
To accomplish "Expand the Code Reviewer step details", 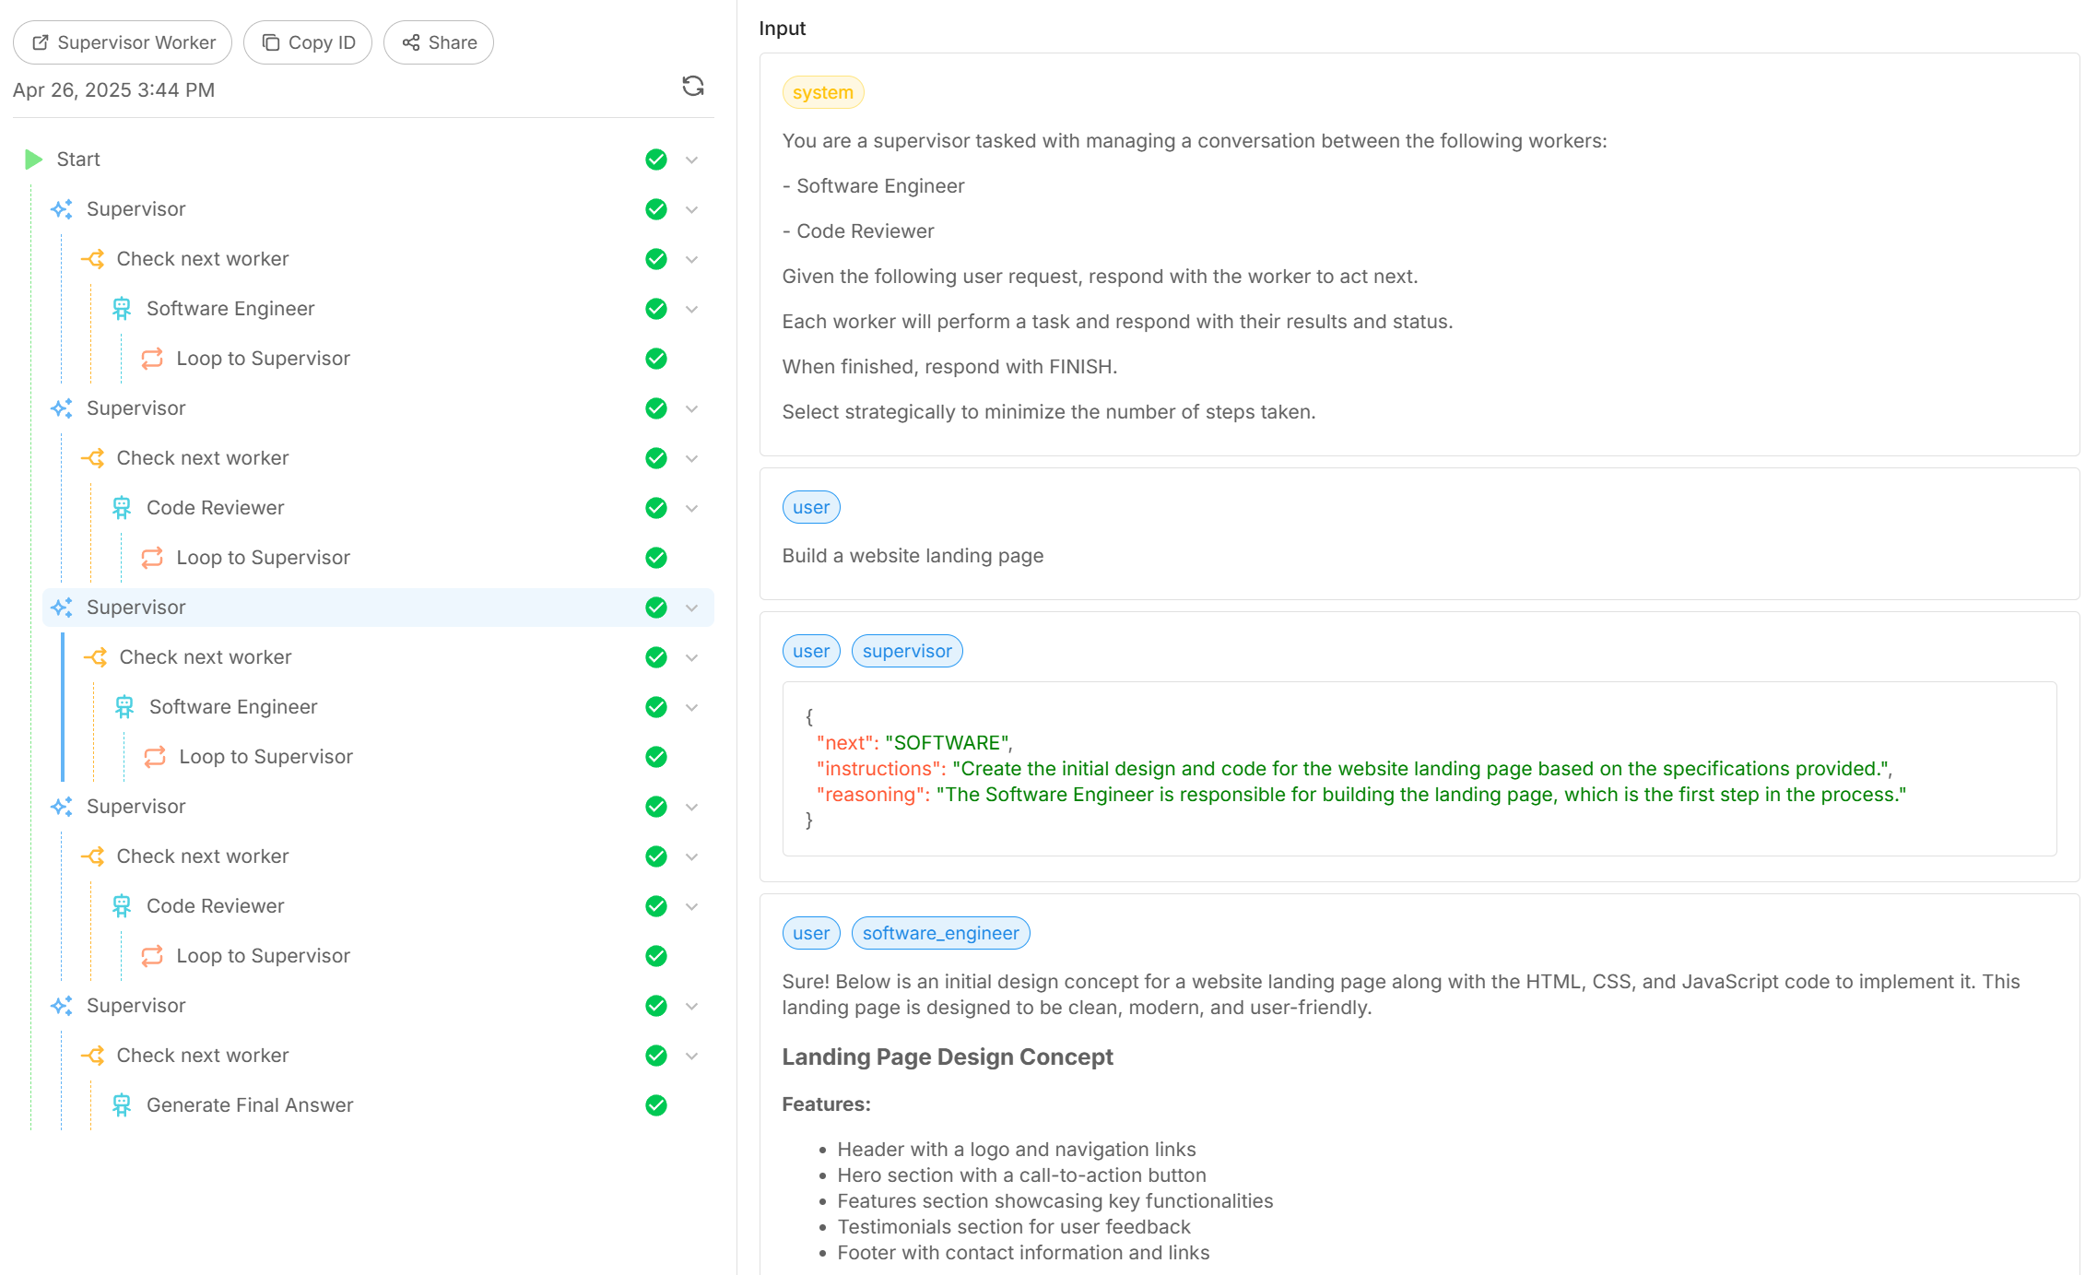I will [692, 507].
